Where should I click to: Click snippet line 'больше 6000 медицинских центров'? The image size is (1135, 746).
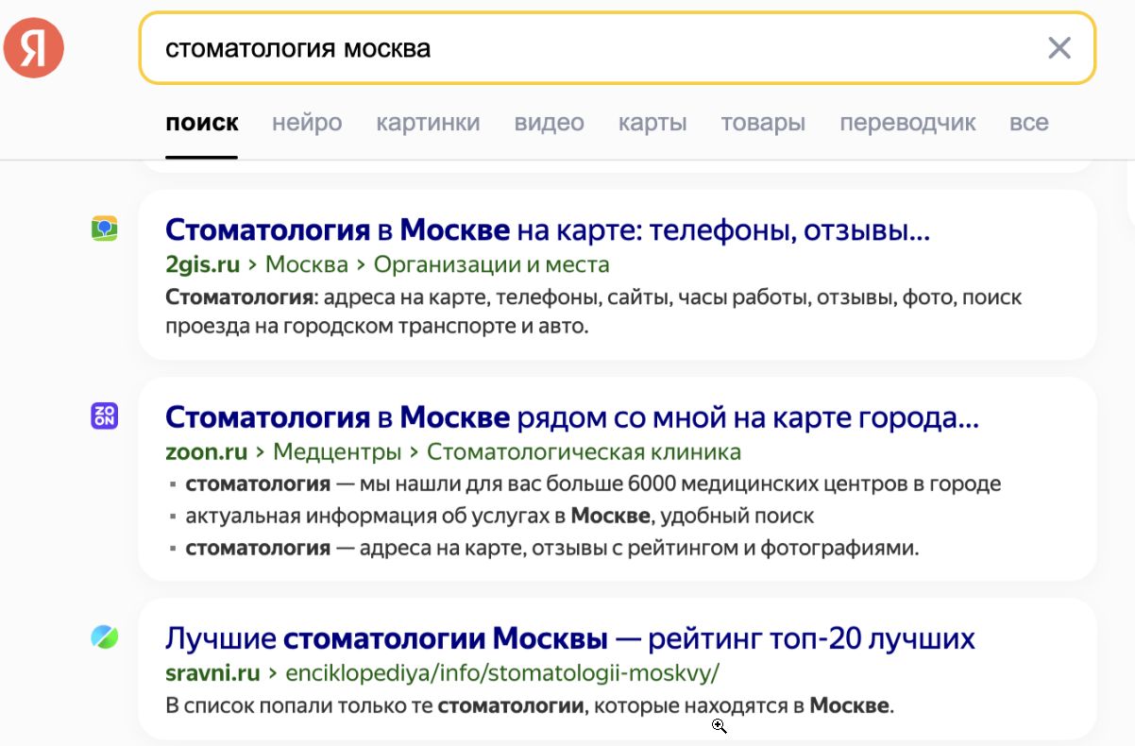[593, 484]
